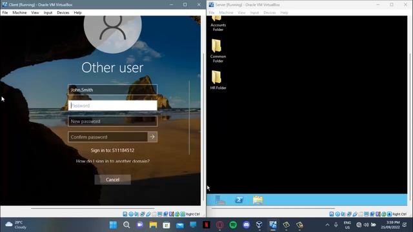Screen dimensions: 413x232
Task: Submit with the arrow button
Action: (152, 137)
